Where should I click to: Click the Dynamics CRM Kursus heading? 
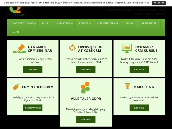pos(146,49)
